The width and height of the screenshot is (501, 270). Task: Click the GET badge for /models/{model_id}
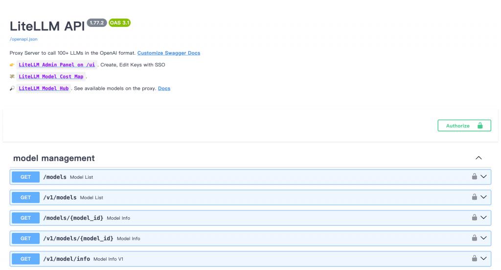click(x=25, y=218)
